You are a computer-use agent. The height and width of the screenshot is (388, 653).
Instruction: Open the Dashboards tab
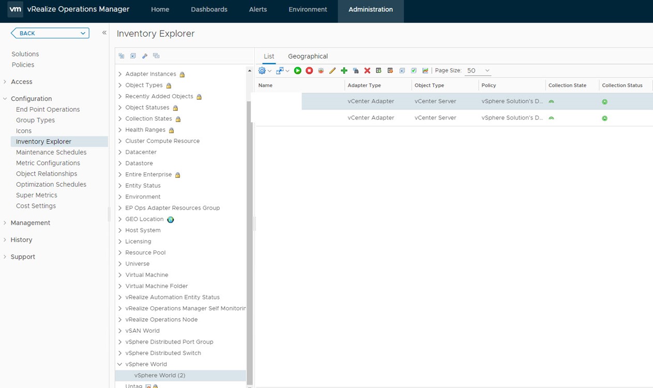tap(209, 9)
